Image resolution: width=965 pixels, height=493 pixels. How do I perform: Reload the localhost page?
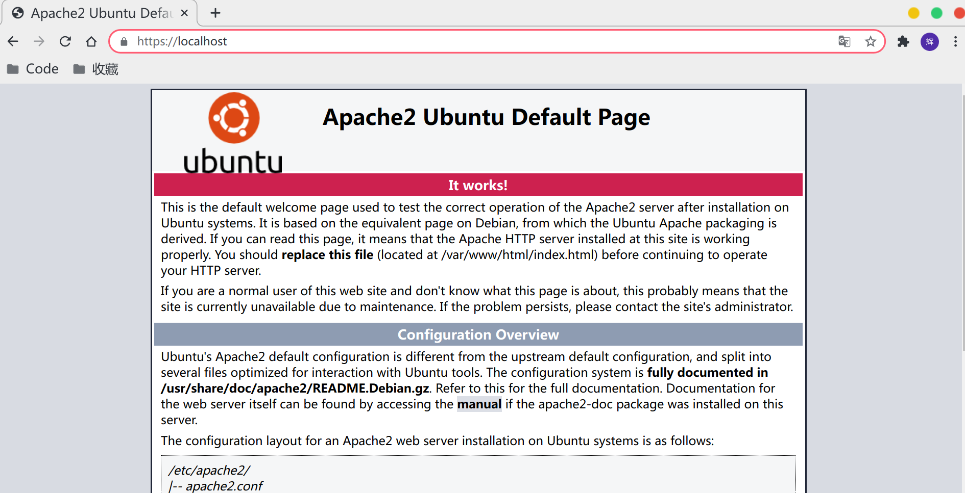tap(65, 41)
